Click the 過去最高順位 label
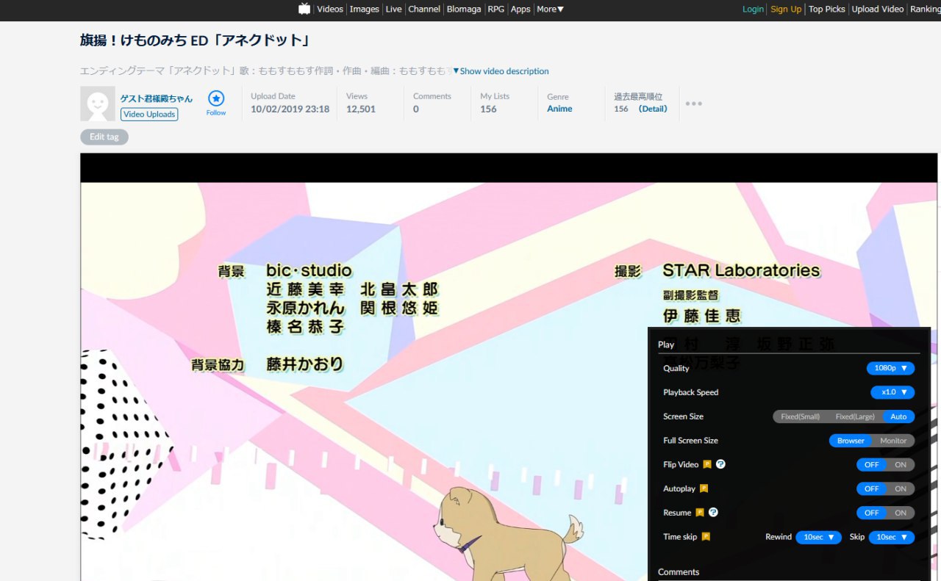 638,96
